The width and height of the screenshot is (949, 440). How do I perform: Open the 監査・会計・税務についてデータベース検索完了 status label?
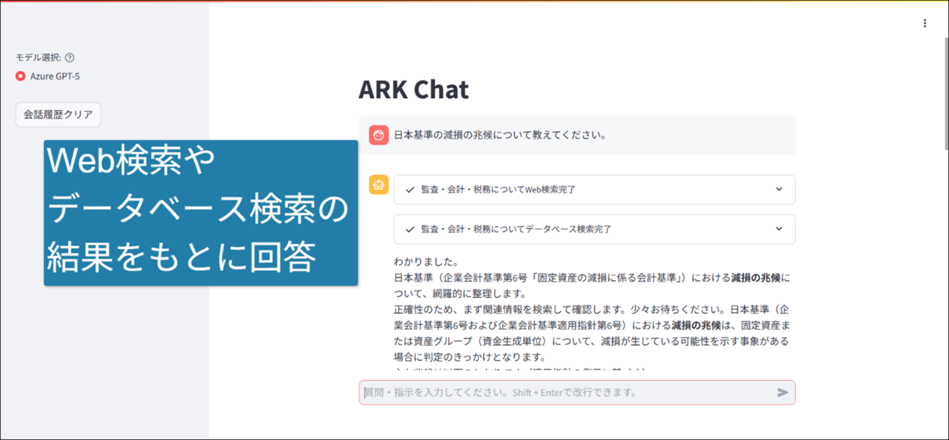(x=516, y=229)
